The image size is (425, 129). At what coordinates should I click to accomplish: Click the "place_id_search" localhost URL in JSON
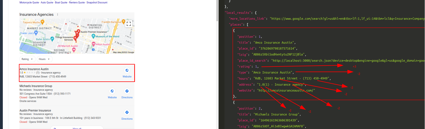click(348, 60)
